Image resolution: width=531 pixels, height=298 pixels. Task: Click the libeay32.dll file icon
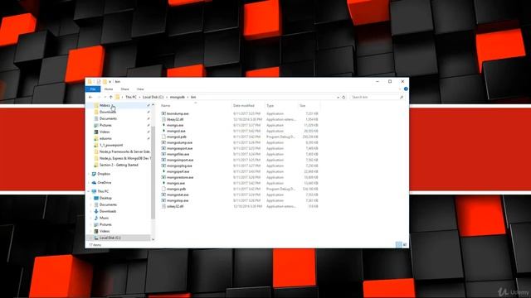(x=163, y=119)
